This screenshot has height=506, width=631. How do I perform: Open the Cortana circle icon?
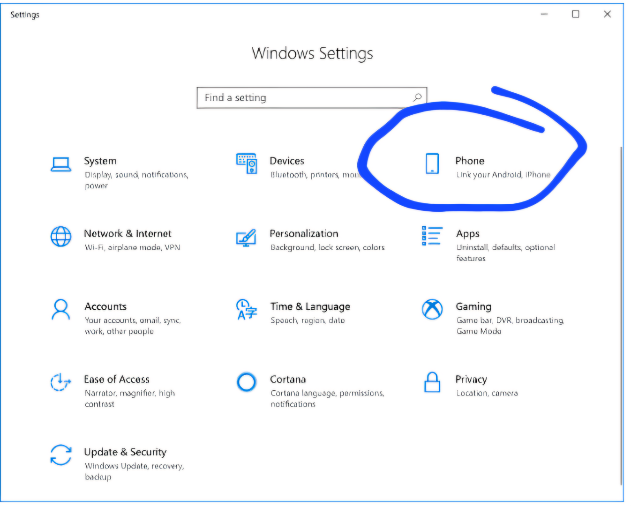[247, 382]
